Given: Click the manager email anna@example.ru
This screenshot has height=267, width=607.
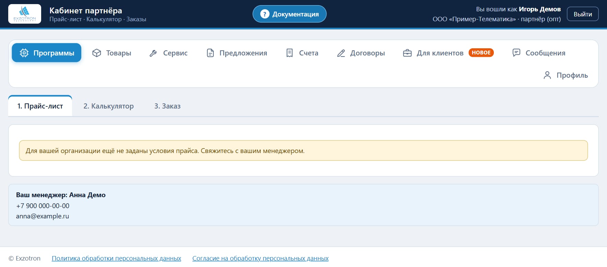Looking at the screenshot, I should [43, 216].
